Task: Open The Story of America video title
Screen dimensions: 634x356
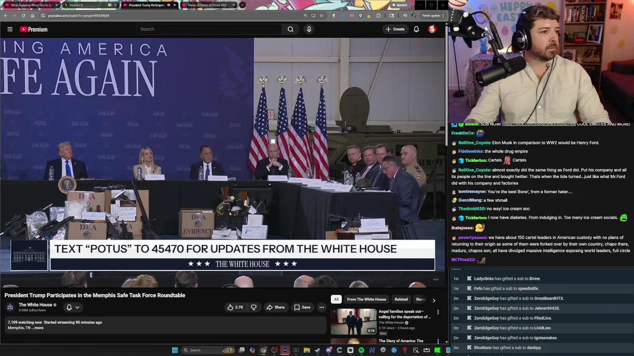Action: point(401,341)
